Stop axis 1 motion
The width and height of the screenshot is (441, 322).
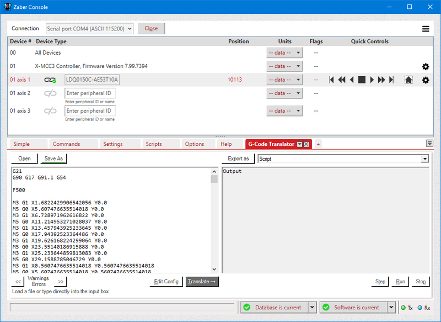tap(362, 80)
